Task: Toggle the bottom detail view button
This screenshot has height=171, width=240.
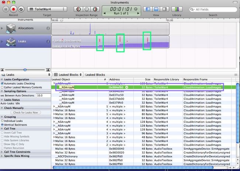Action: pos(156,9)
